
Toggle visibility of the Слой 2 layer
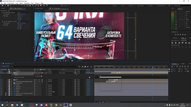pos(1,90)
